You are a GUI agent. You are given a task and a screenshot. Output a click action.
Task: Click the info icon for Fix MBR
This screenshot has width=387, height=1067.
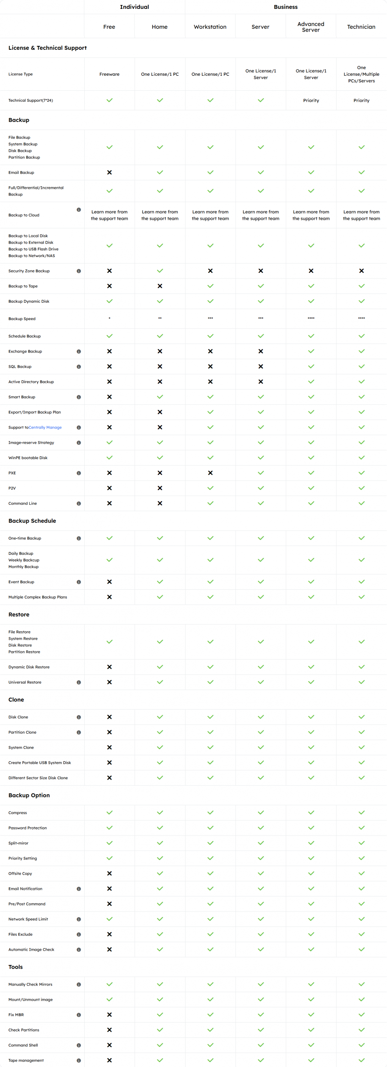79,1015
